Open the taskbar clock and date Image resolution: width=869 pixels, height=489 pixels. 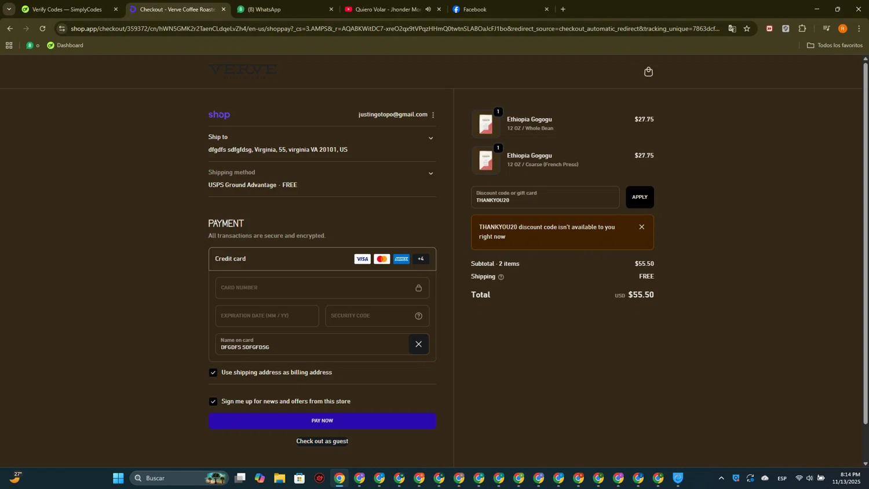click(846, 478)
